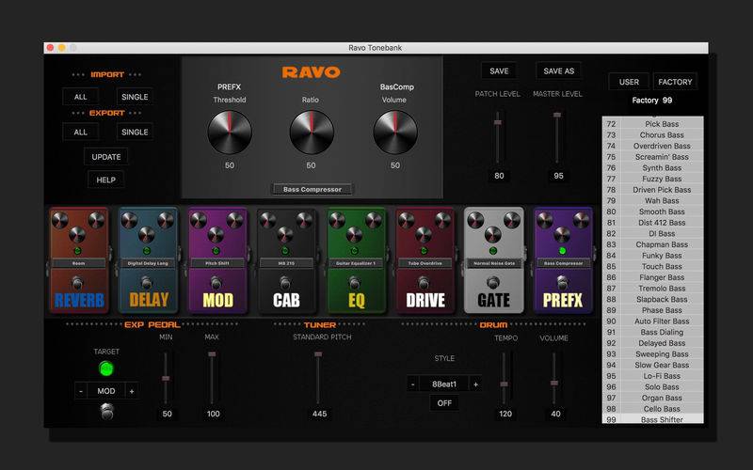The height and width of the screenshot is (470, 753).
Task: Switch to the FACTORY patch bank
Action: coord(675,82)
